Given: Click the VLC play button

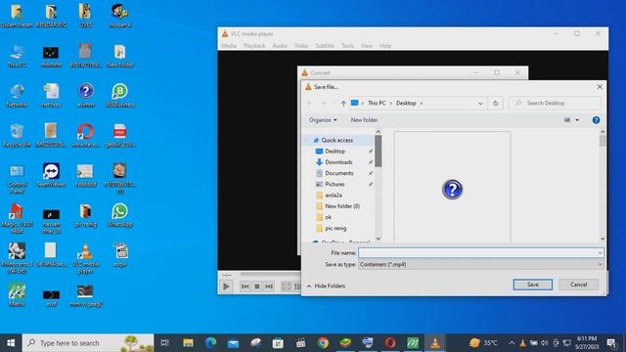Looking at the screenshot, I should pos(226,286).
